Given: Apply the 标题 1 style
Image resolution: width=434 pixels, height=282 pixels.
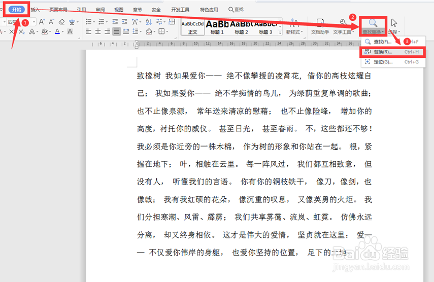Looking at the screenshot, I should [x=217, y=27].
